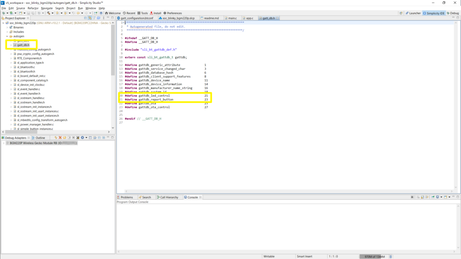Expand psa_crypto_config_autogen.h node
This screenshot has width=461, height=259.
coord(11,54)
